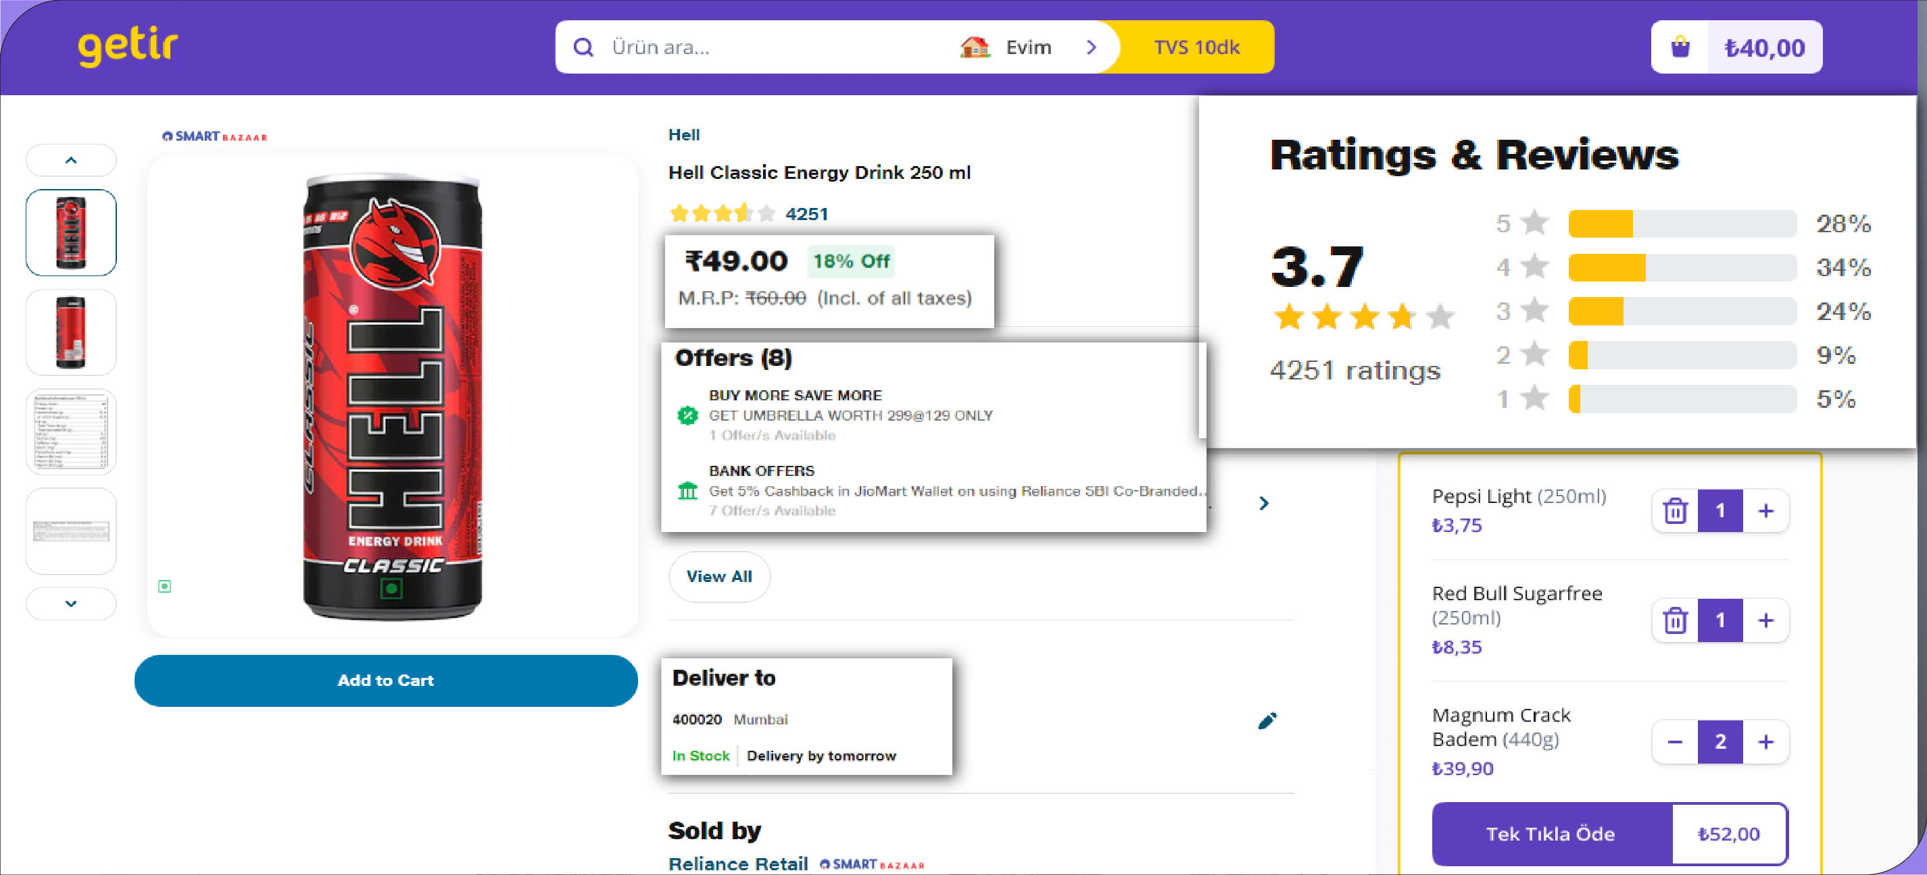
Task: Click the 5-star rating bar
Action: [x=1682, y=223]
